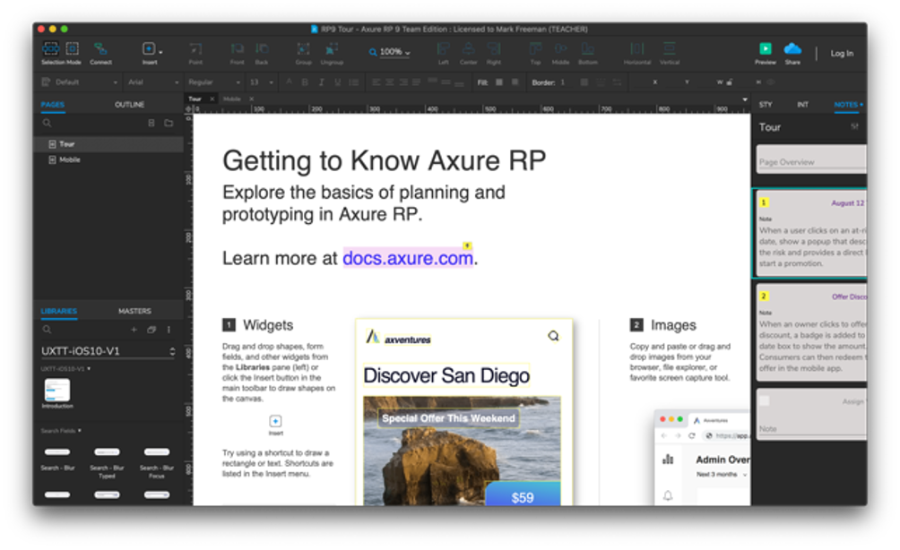900x550 pixels.
Task: Select the Mobile page in Pages tree
Action: 70,159
